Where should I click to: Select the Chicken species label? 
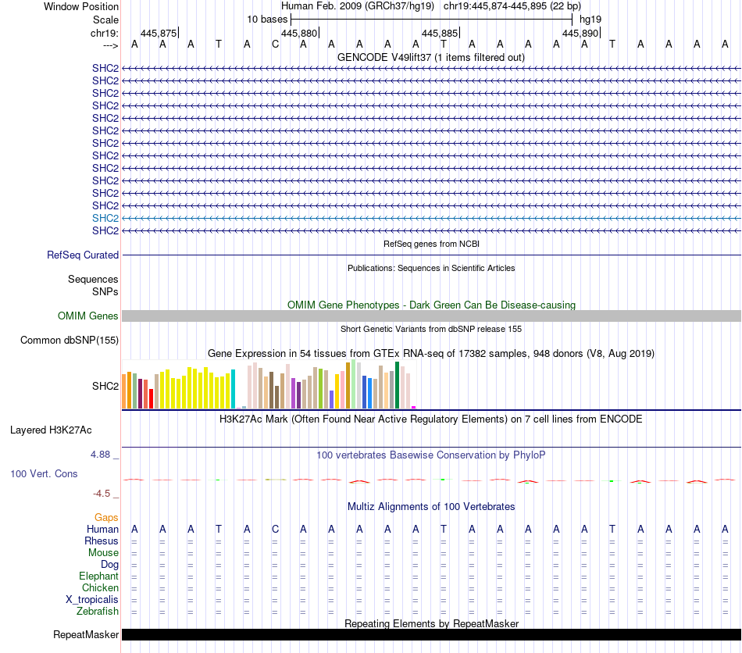click(100, 588)
